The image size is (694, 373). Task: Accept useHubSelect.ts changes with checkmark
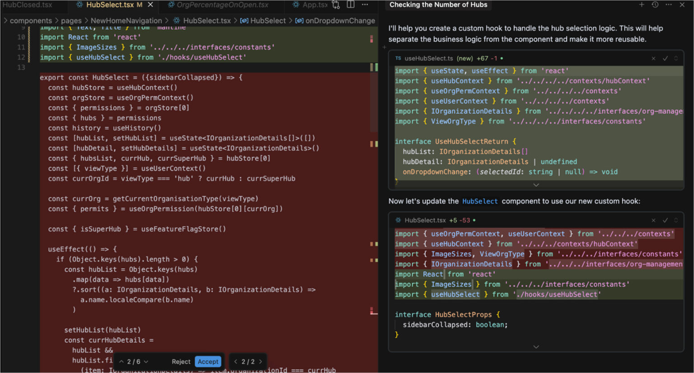(665, 58)
